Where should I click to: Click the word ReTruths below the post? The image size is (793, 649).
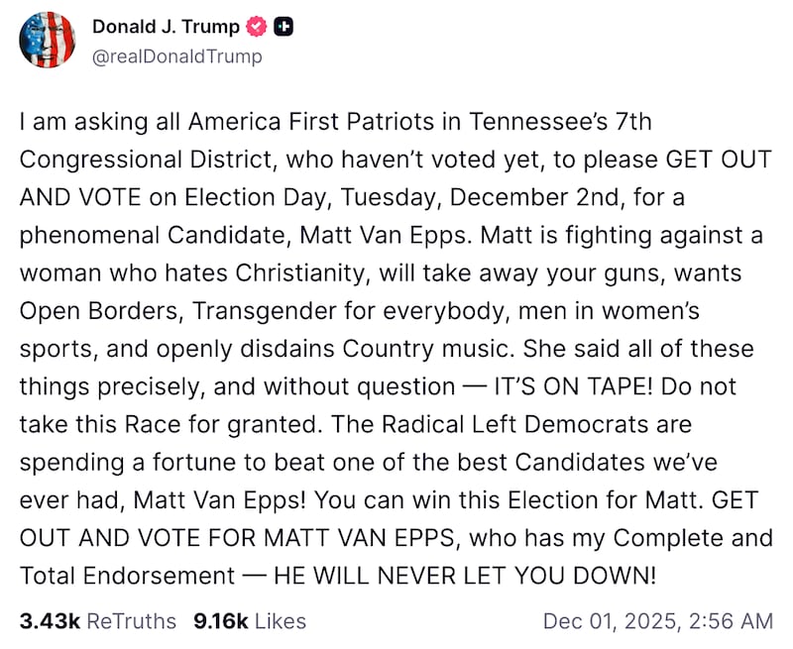[x=132, y=621]
